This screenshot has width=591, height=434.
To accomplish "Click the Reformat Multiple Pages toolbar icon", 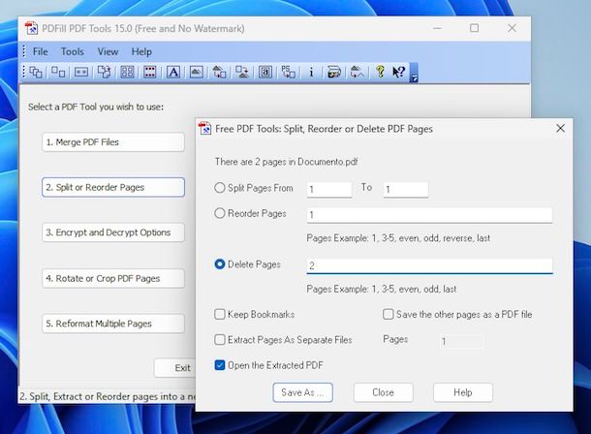I will [x=127, y=72].
